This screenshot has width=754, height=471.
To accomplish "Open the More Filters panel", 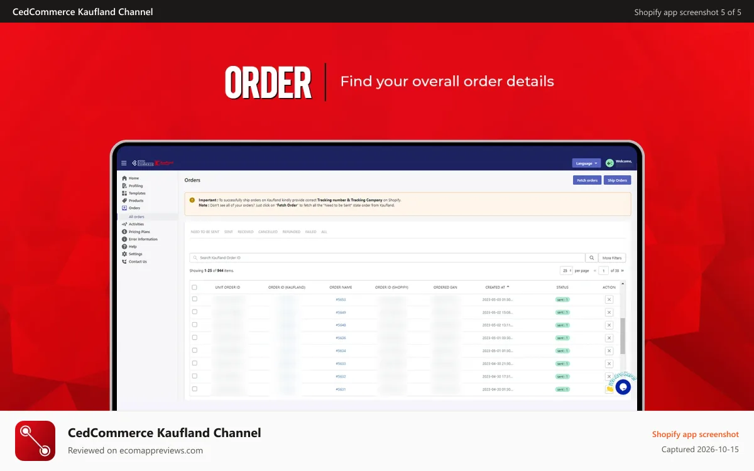I will pos(612,257).
